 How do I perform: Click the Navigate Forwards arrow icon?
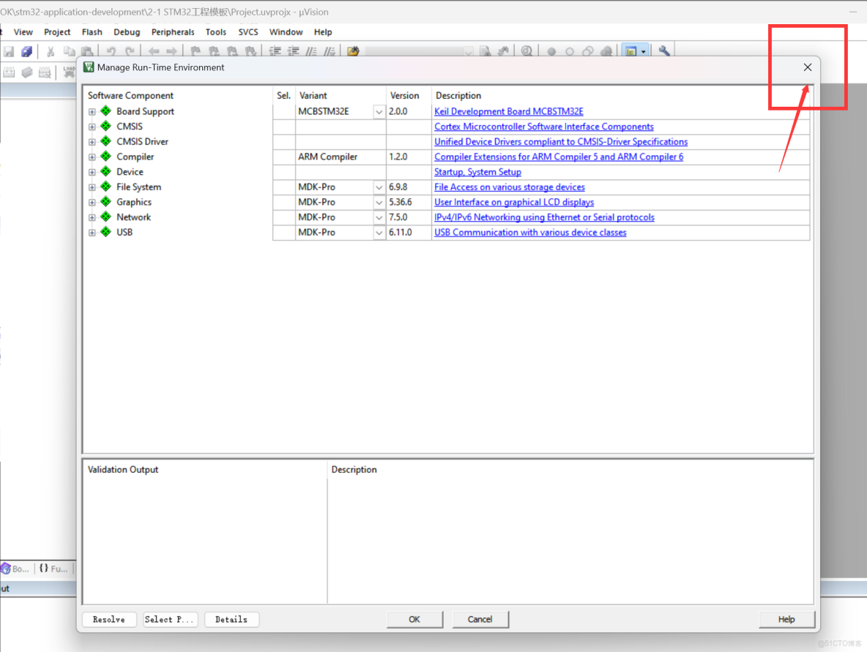[172, 51]
